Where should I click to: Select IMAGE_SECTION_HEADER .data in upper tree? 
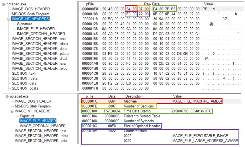[39, 49]
